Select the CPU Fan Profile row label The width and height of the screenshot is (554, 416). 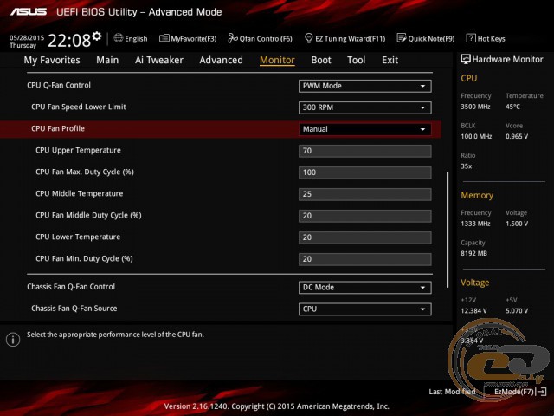click(58, 128)
